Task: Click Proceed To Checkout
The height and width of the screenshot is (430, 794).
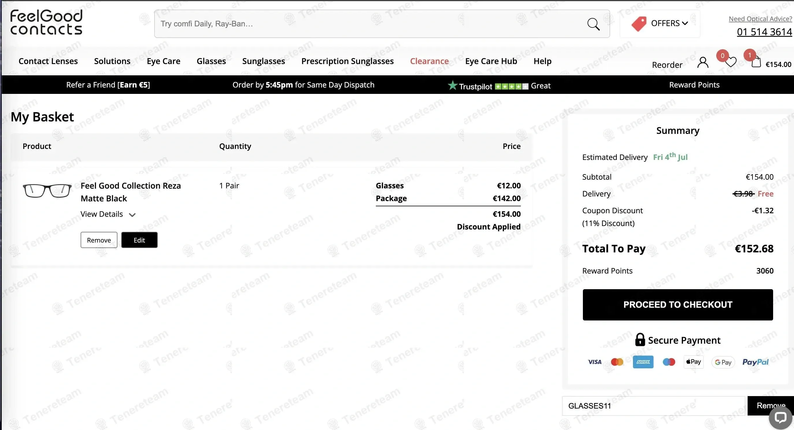Action: 678,305
